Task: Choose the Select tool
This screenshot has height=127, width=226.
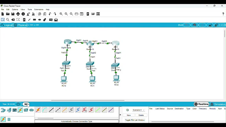Action: coord(3,19)
